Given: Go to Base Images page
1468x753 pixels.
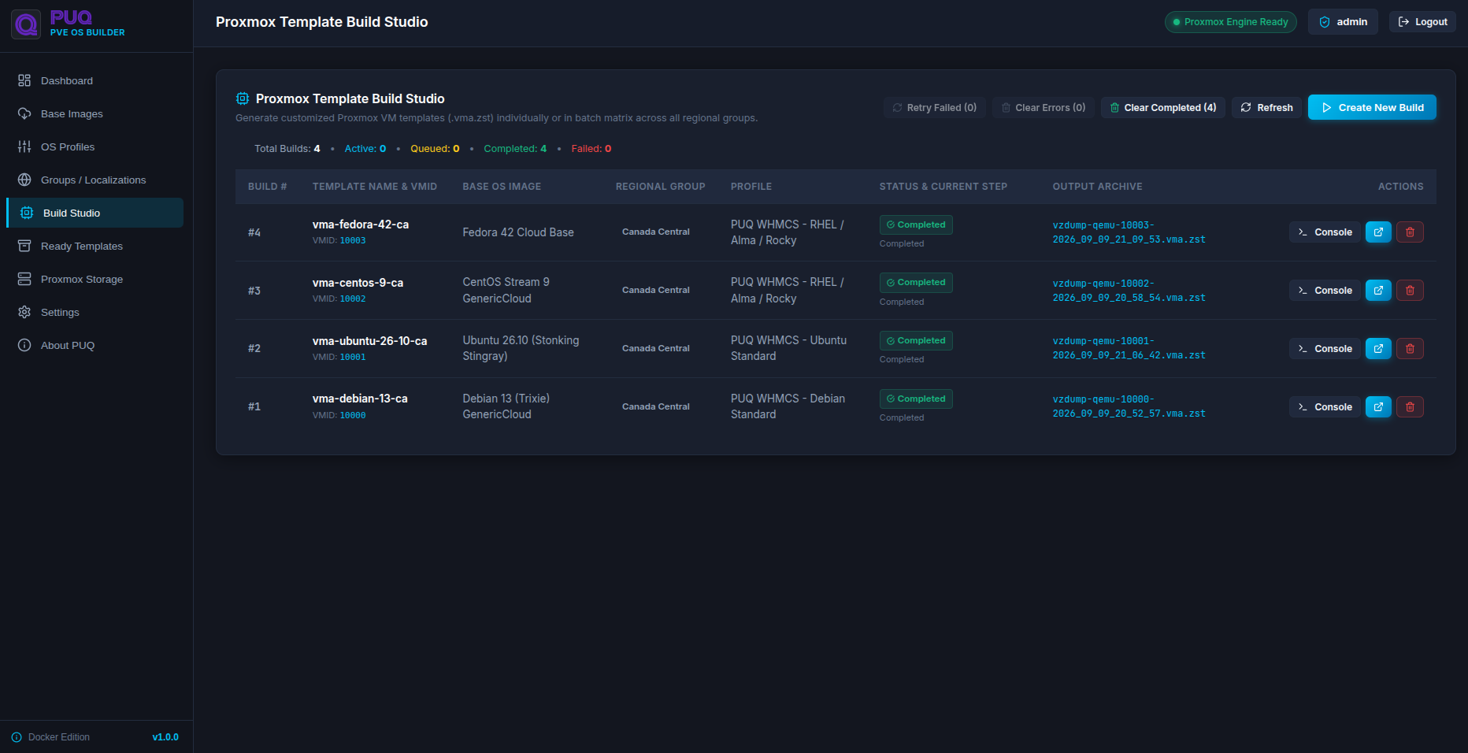Looking at the screenshot, I should [x=95, y=114].
